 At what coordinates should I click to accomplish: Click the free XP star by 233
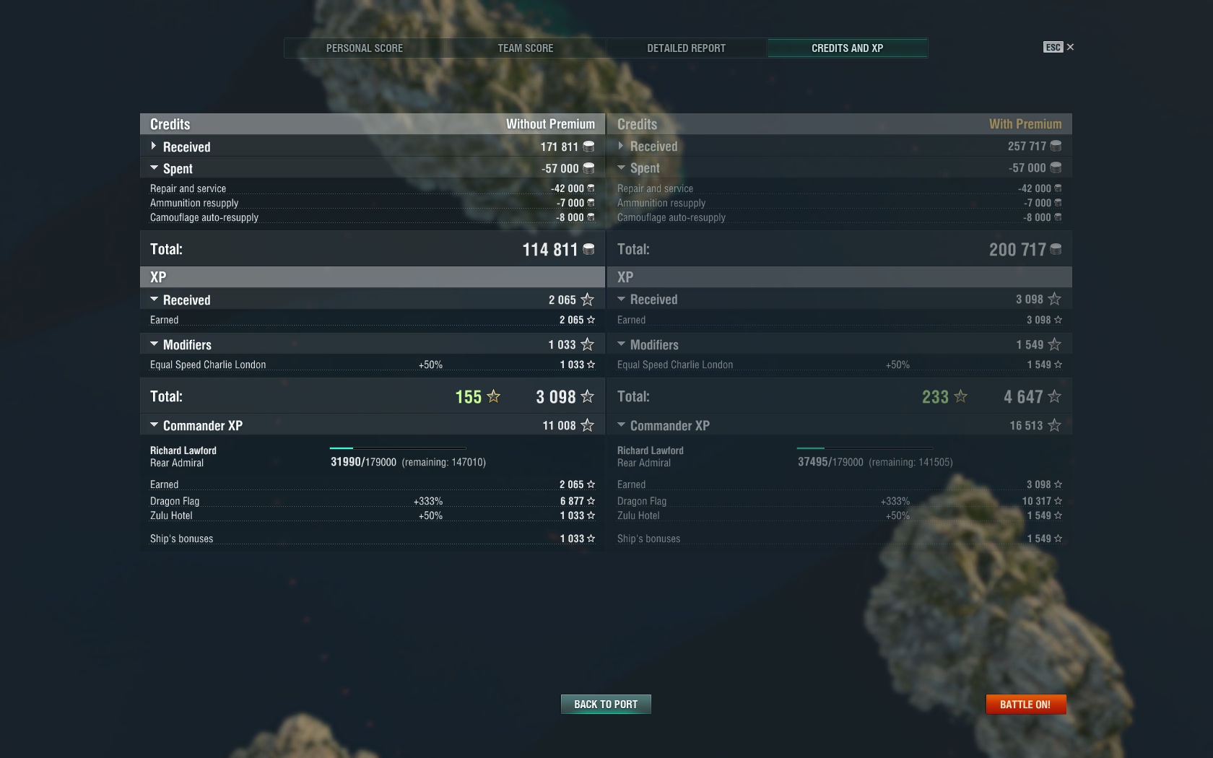click(x=960, y=396)
